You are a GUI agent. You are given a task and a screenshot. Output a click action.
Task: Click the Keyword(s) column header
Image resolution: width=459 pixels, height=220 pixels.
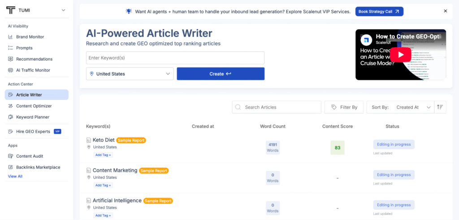click(x=98, y=126)
